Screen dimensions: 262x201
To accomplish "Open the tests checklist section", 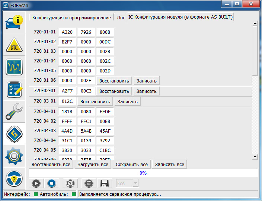I will [14, 90].
